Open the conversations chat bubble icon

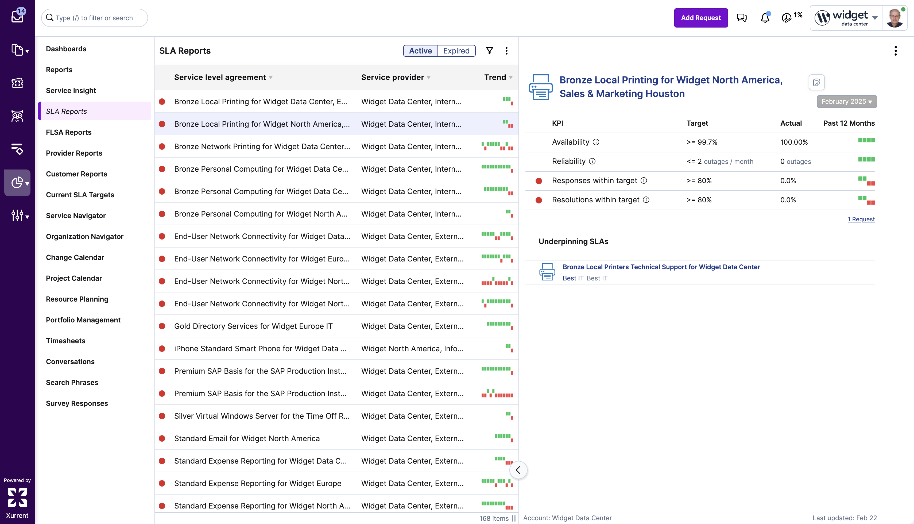[741, 18]
